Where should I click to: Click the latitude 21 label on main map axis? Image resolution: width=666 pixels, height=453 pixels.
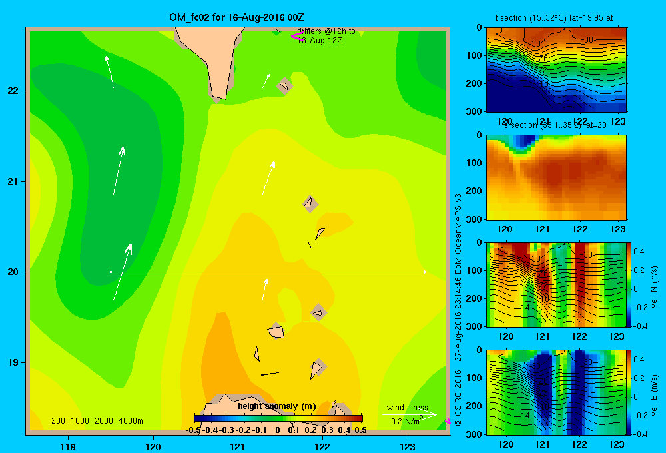tap(13, 181)
